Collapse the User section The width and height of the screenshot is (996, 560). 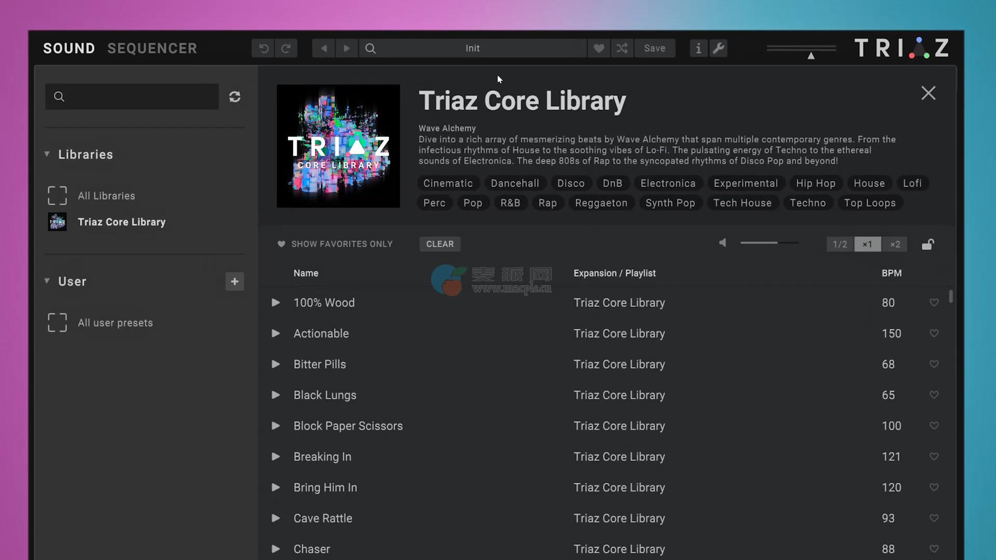47,281
